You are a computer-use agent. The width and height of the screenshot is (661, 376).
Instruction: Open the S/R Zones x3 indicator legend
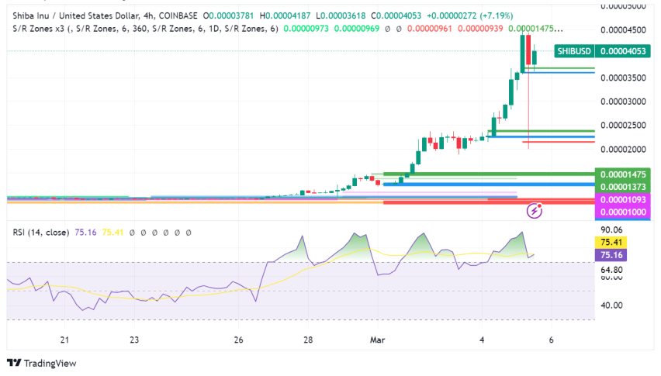tap(43, 28)
